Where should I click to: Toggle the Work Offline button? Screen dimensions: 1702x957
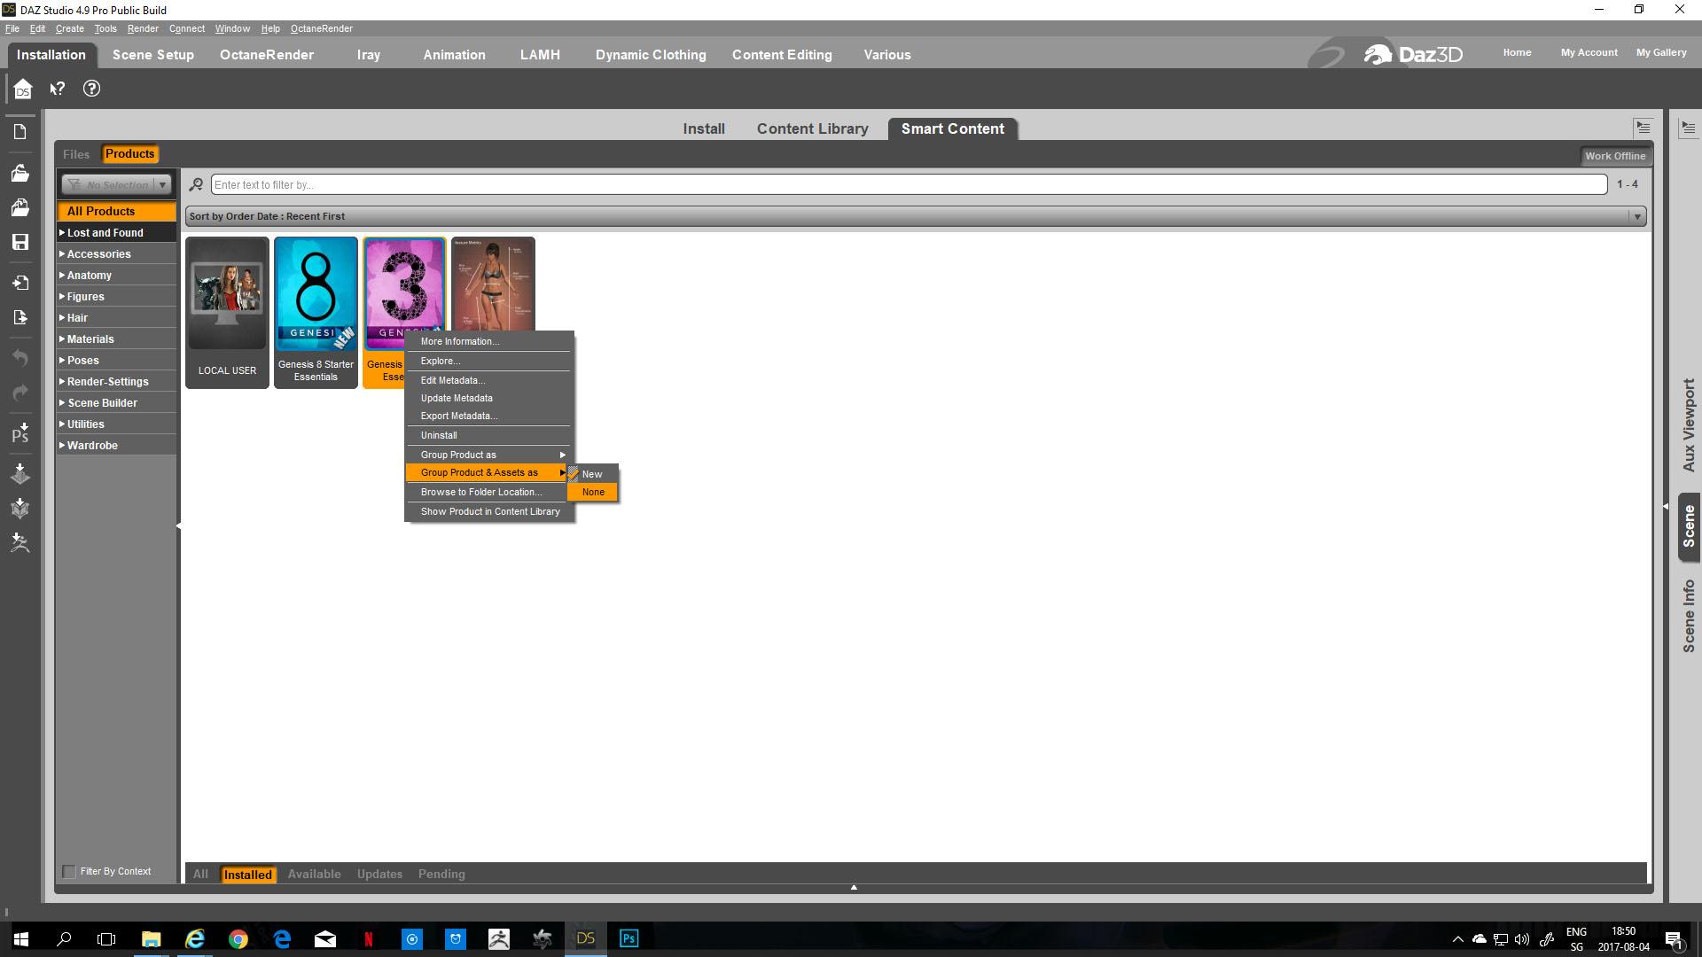(x=1614, y=156)
